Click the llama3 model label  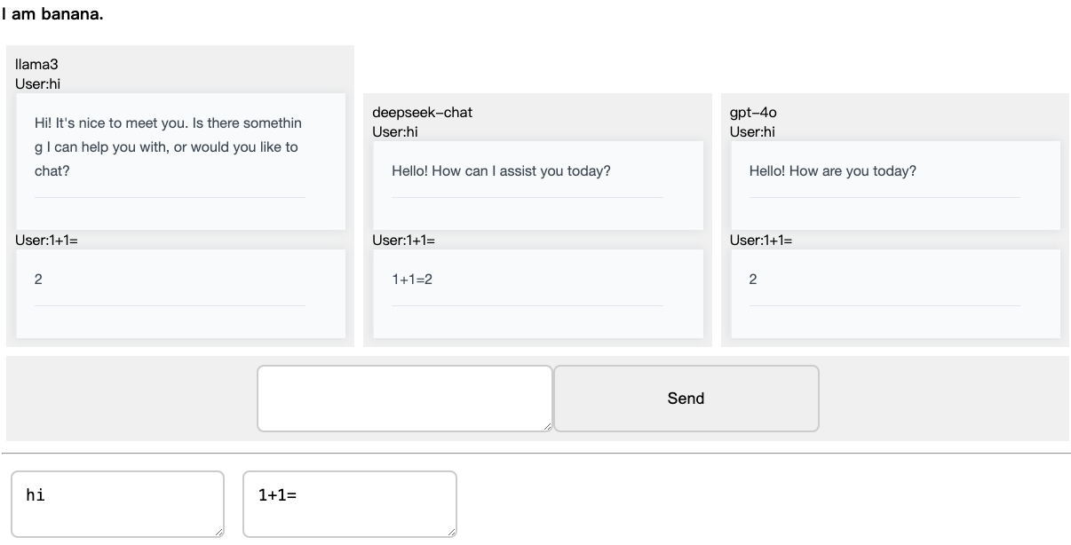pyautogui.click(x=36, y=65)
